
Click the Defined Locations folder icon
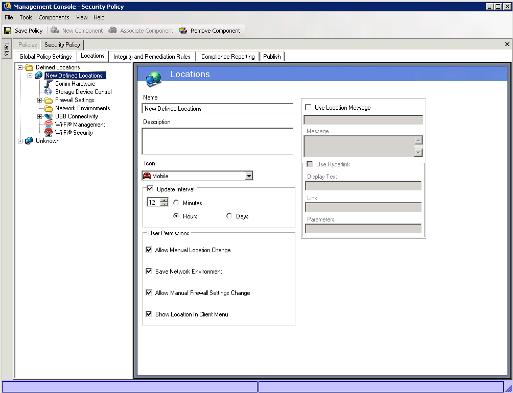coord(30,67)
